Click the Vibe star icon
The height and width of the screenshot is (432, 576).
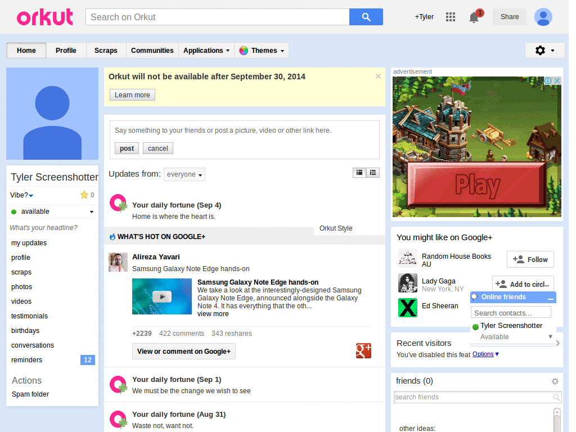click(84, 195)
